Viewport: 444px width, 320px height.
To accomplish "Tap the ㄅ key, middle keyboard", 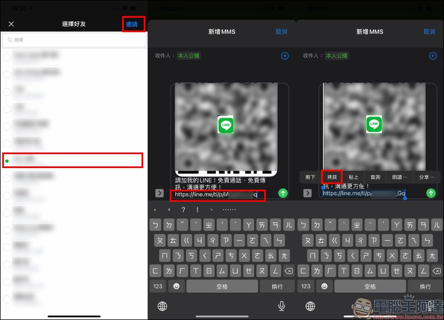I will click(x=155, y=225).
